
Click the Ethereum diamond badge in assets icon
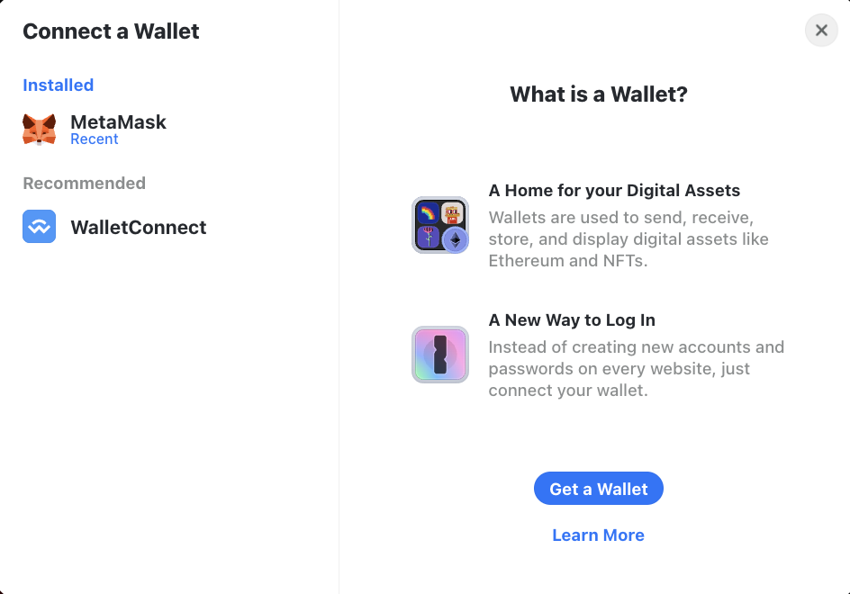click(x=456, y=240)
